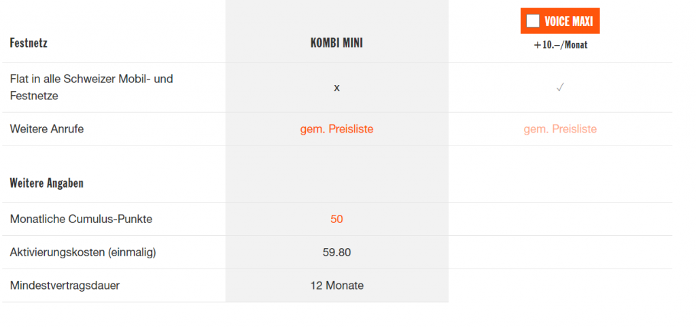Click the 59.80 activation cost value
Image resolution: width=696 pixels, height=327 pixels.
pos(336,252)
